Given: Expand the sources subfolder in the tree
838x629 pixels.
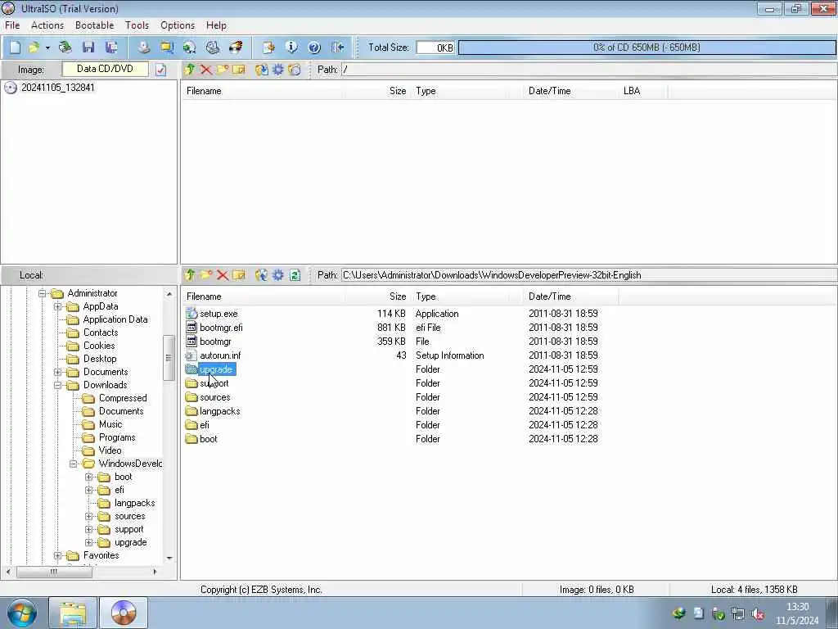Looking at the screenshot, I should point(89,516).
